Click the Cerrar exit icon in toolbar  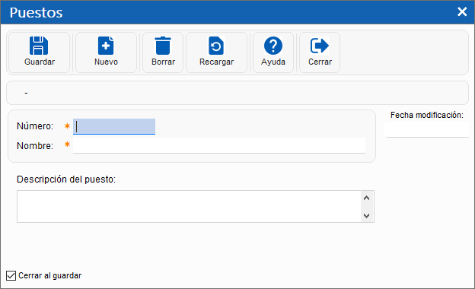[x=320, y=46]
